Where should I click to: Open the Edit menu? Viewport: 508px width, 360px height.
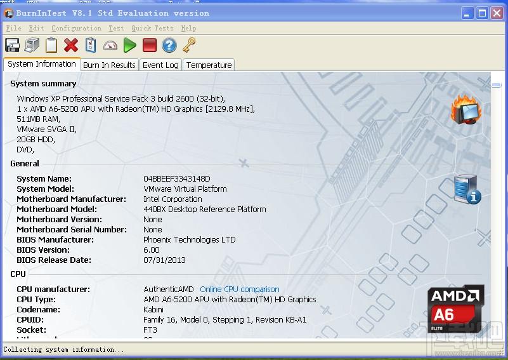click(36, 28)
